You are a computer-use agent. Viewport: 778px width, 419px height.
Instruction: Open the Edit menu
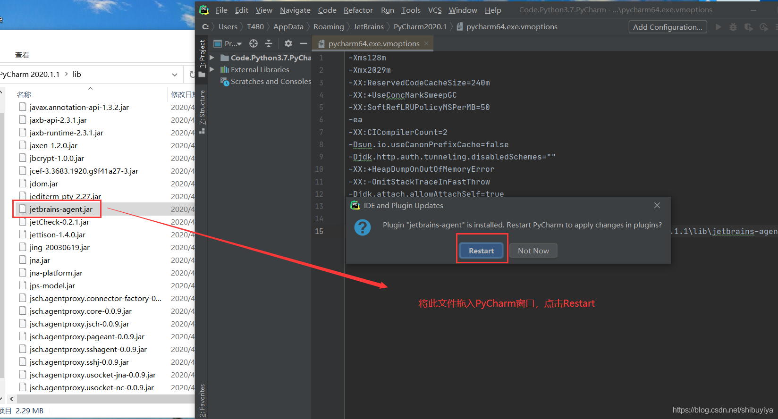[241, 10]
